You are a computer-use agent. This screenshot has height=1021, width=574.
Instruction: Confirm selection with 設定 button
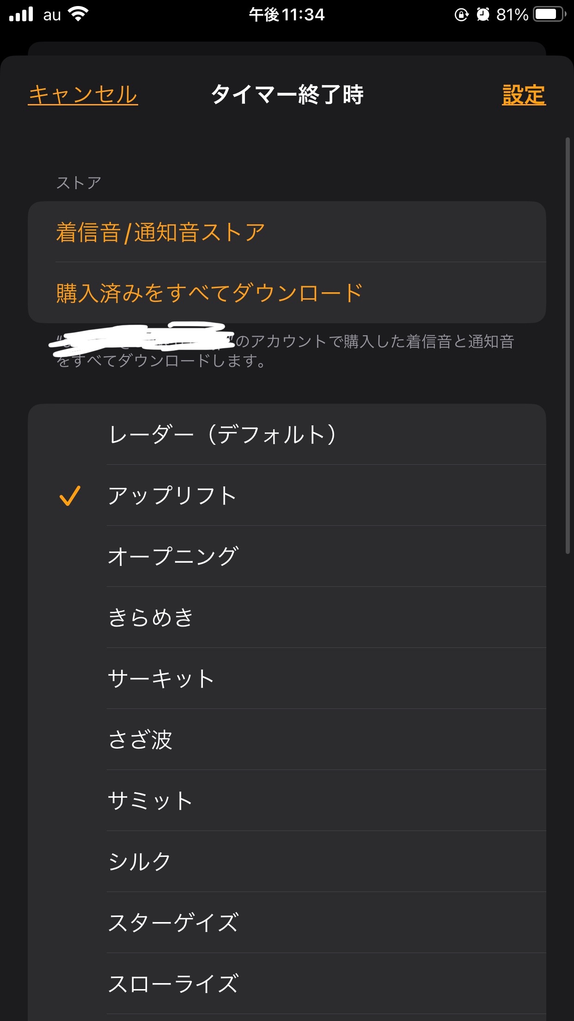tap(524, 95)
